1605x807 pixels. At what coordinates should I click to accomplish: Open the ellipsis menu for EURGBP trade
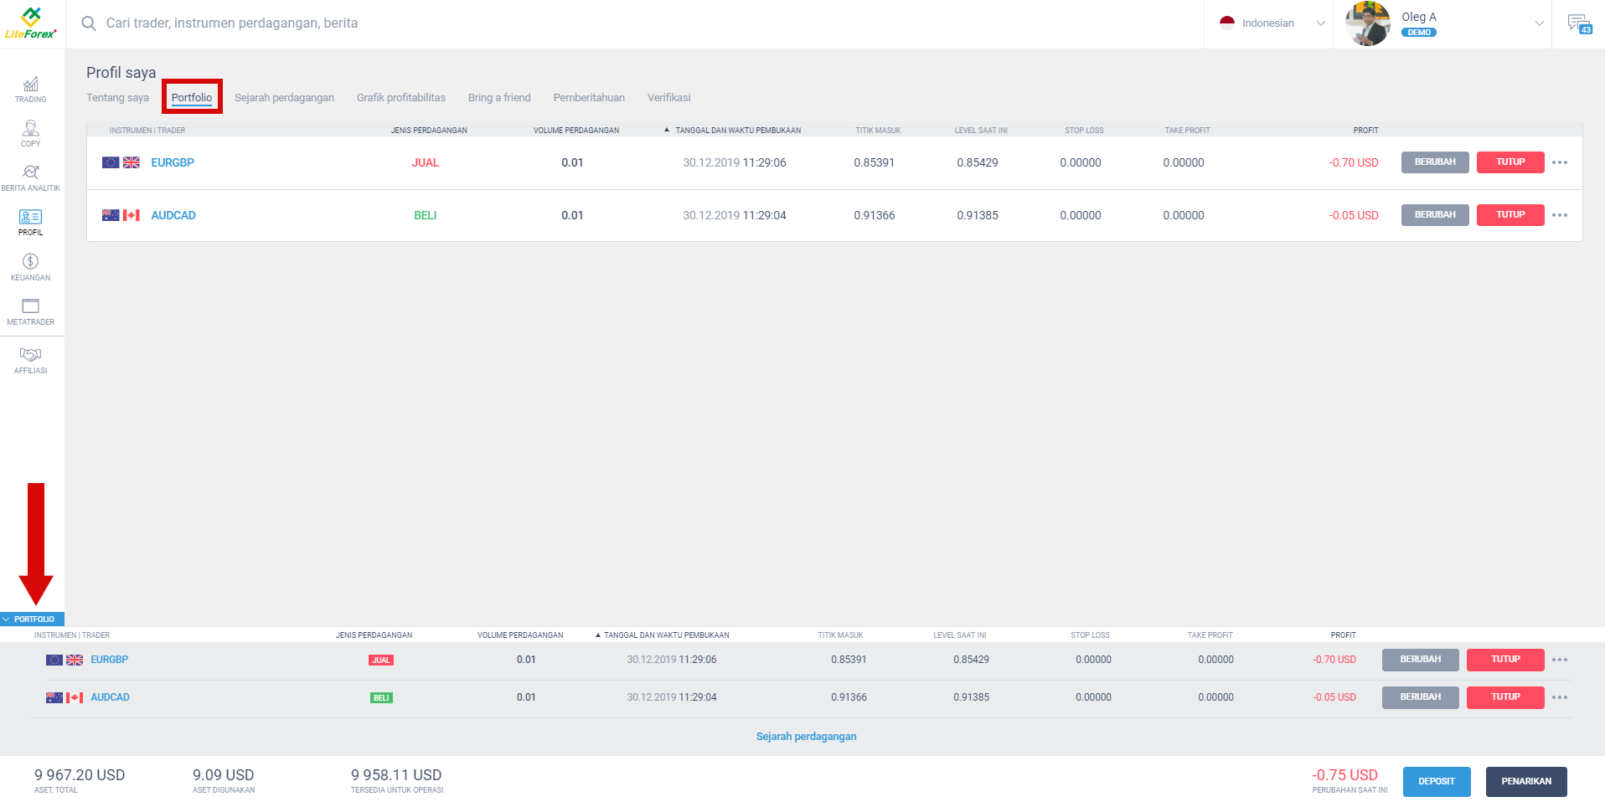(1560, 162)
